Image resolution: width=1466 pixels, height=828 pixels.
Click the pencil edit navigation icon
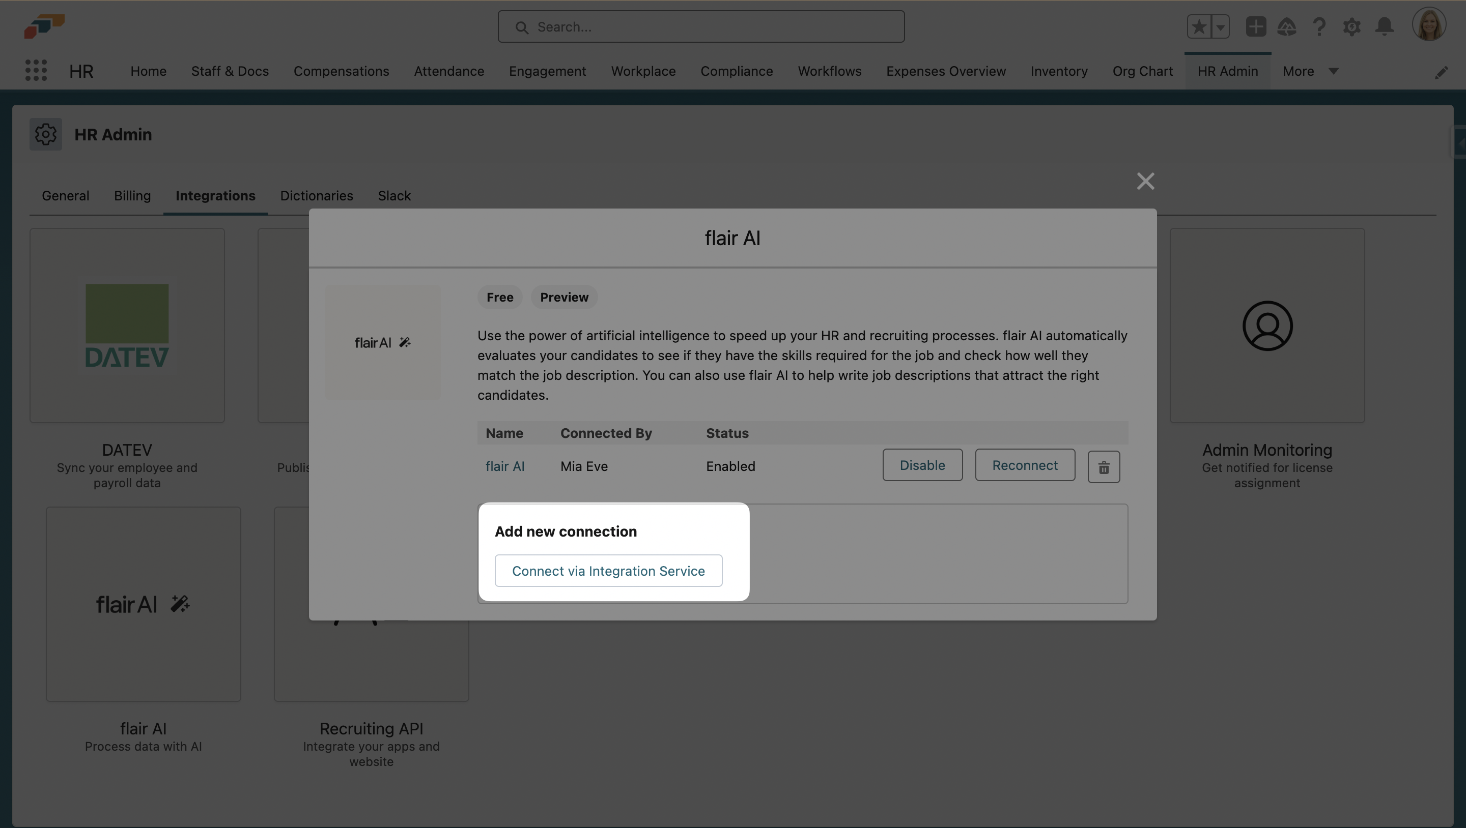pyautogui.click(x=1441, y=72)
